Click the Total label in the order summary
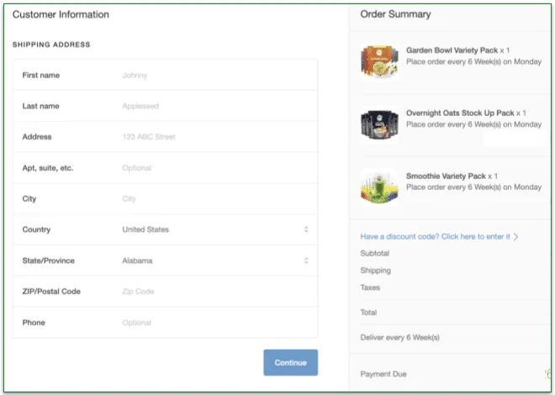This screenshot has width=555, height=395. tap(368, 313)
